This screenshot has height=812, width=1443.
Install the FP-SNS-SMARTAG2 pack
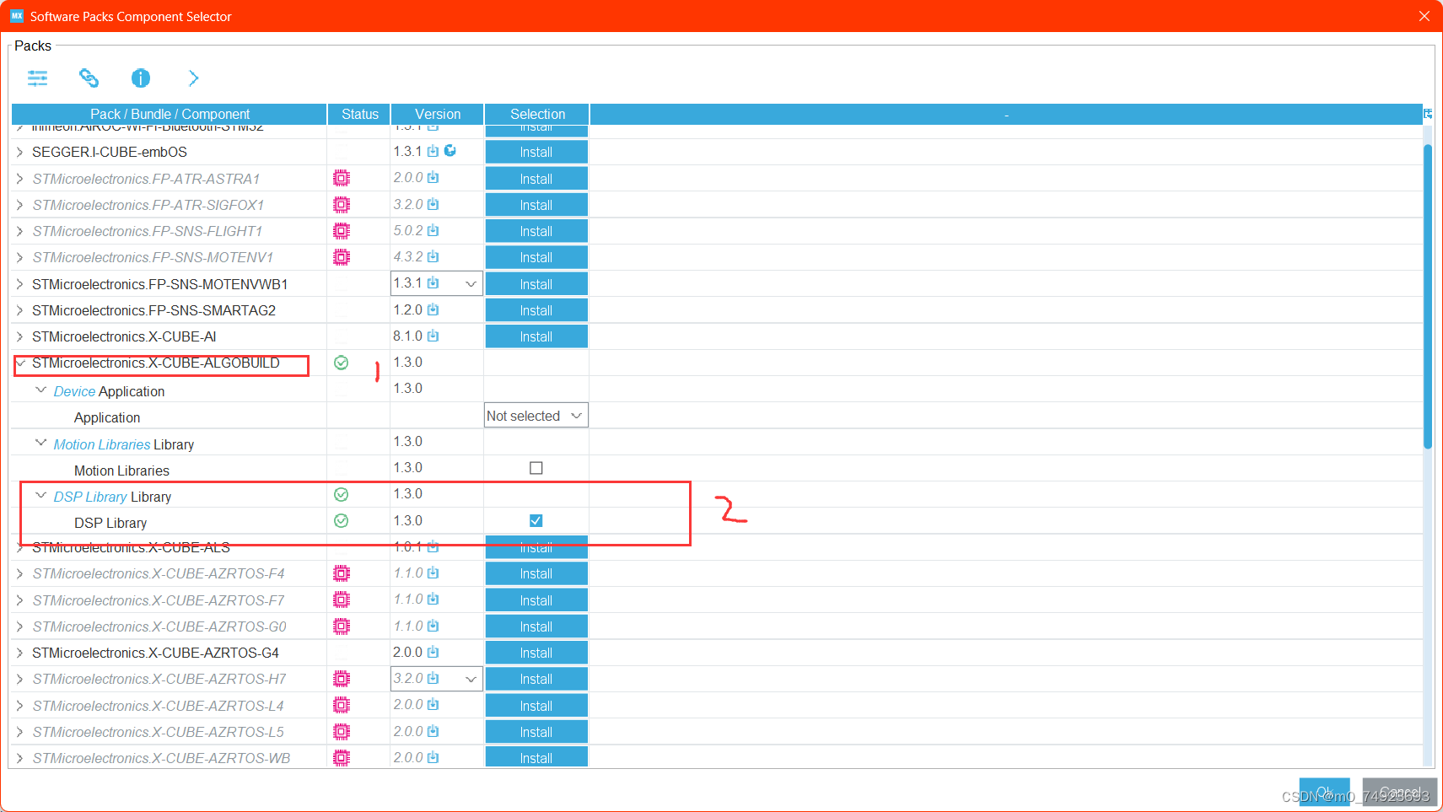coord(536,310)
